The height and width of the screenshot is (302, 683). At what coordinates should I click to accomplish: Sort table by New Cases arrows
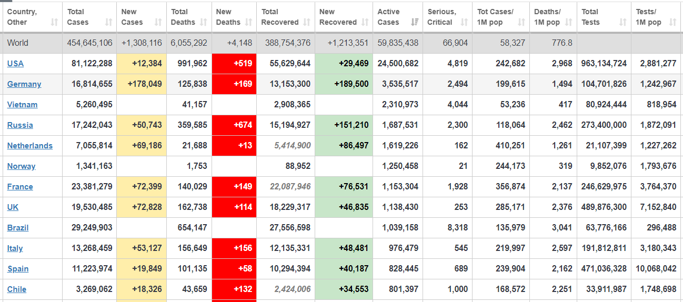[158, 22]
